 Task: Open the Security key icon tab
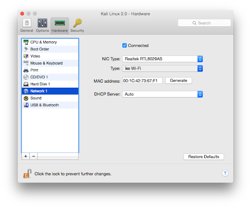tap(78, 23)
